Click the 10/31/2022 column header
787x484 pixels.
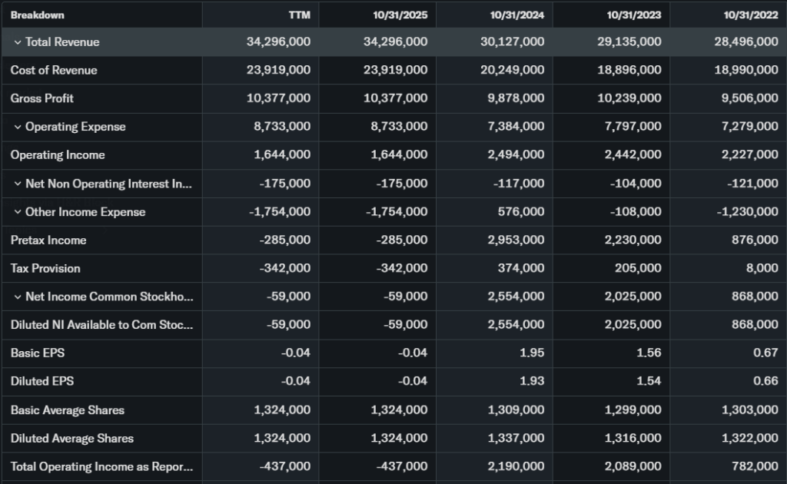click(751, 15)
